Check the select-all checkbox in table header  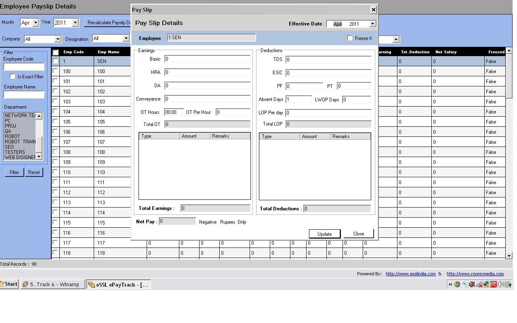pyautogui.click(x=55, y=52)
